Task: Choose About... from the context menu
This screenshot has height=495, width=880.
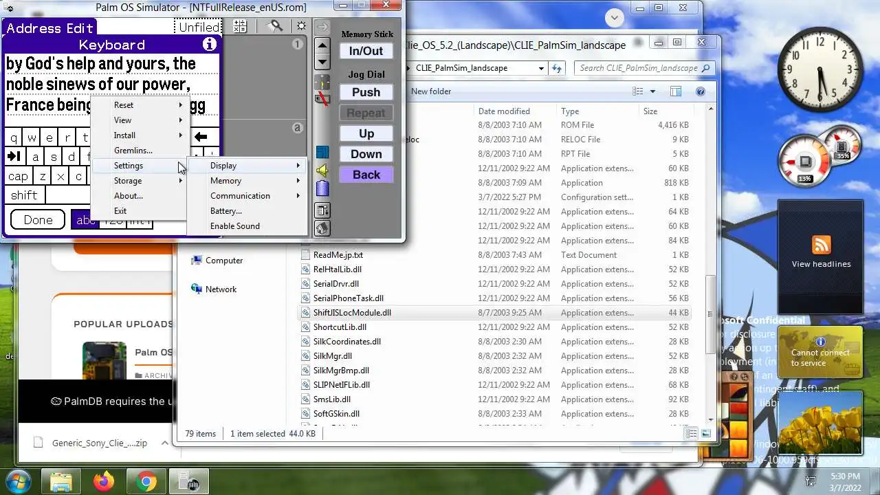Action: click(x=139, y=196)
